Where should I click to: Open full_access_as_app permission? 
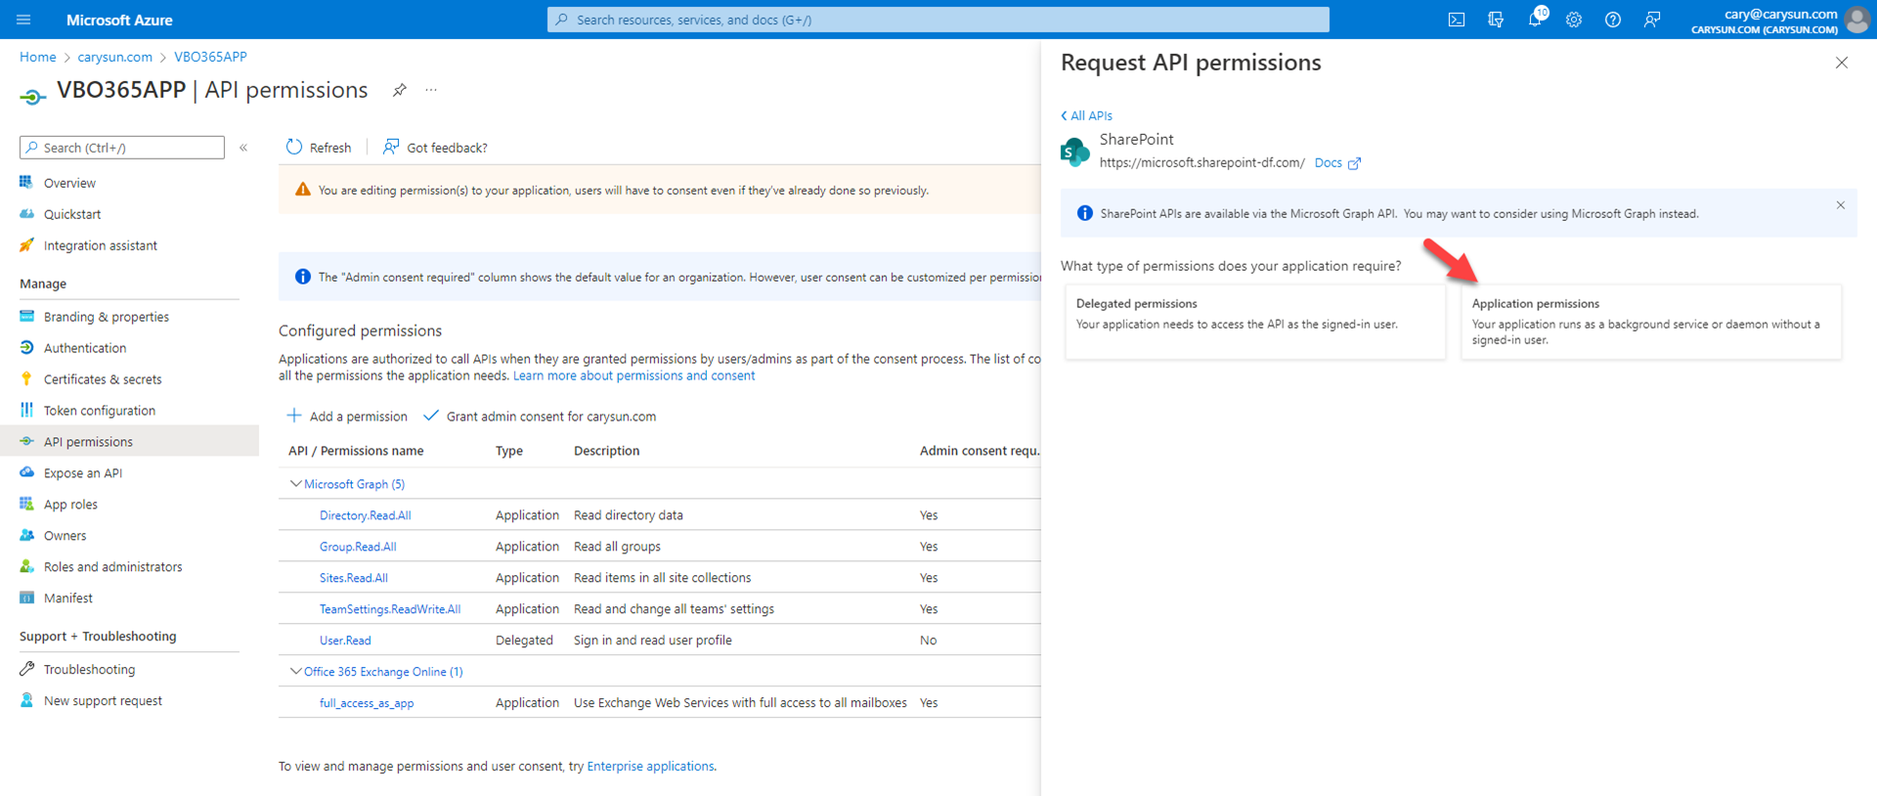coord(367,703)
